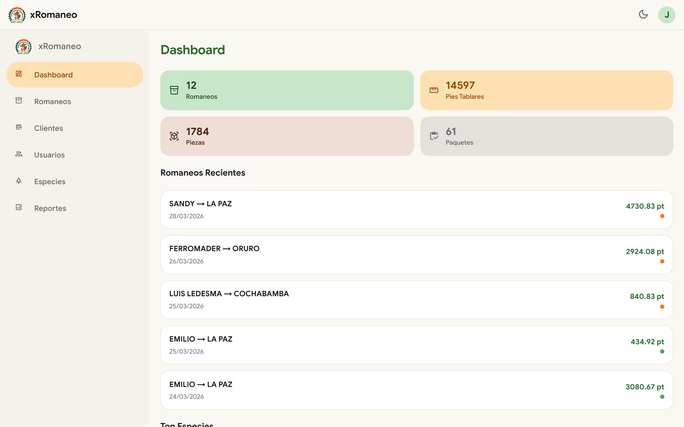The image size is (684, 427).
Task: Select the Dashboard grid icon in the sidebar
Action: [x=19, y=74]
